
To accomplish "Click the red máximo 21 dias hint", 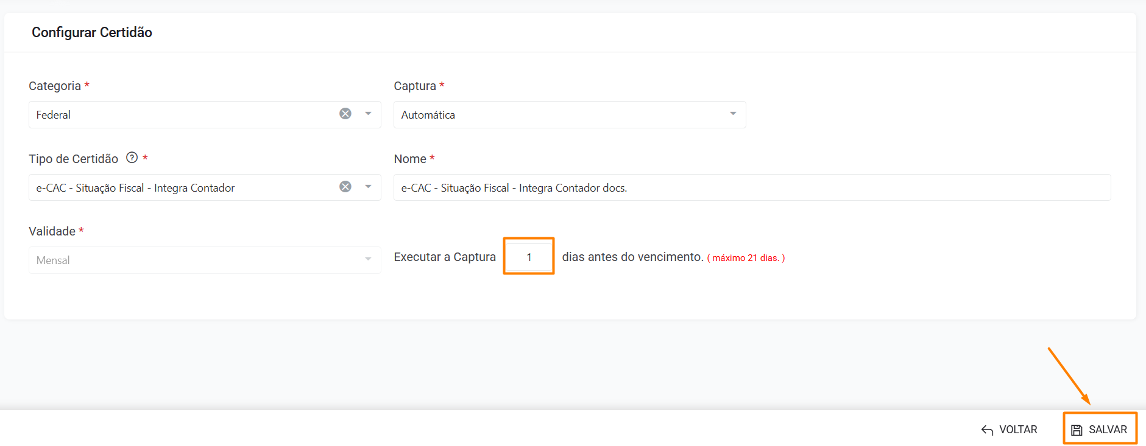I will tap(746, 258).
